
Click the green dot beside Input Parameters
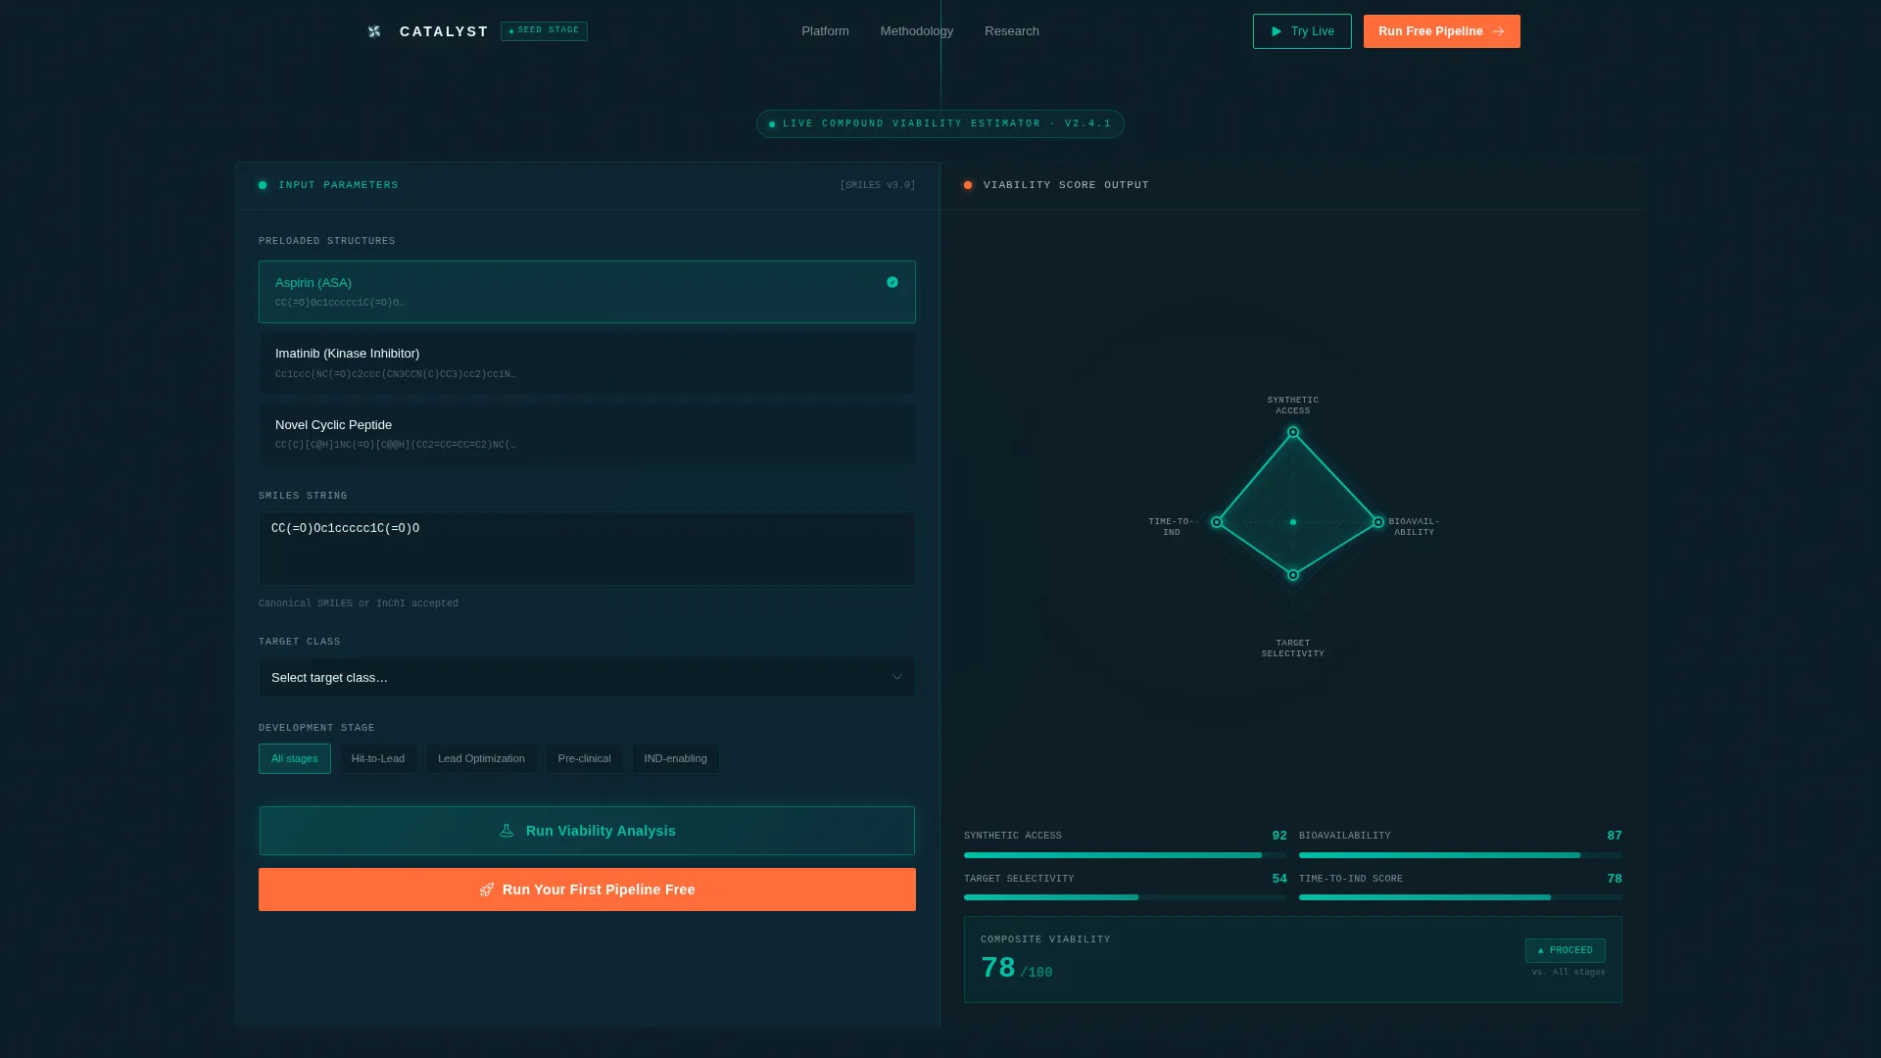point(263,185)
